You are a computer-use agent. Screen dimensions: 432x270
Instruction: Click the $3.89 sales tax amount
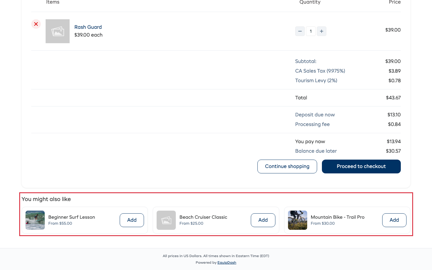tap(394, 71)
